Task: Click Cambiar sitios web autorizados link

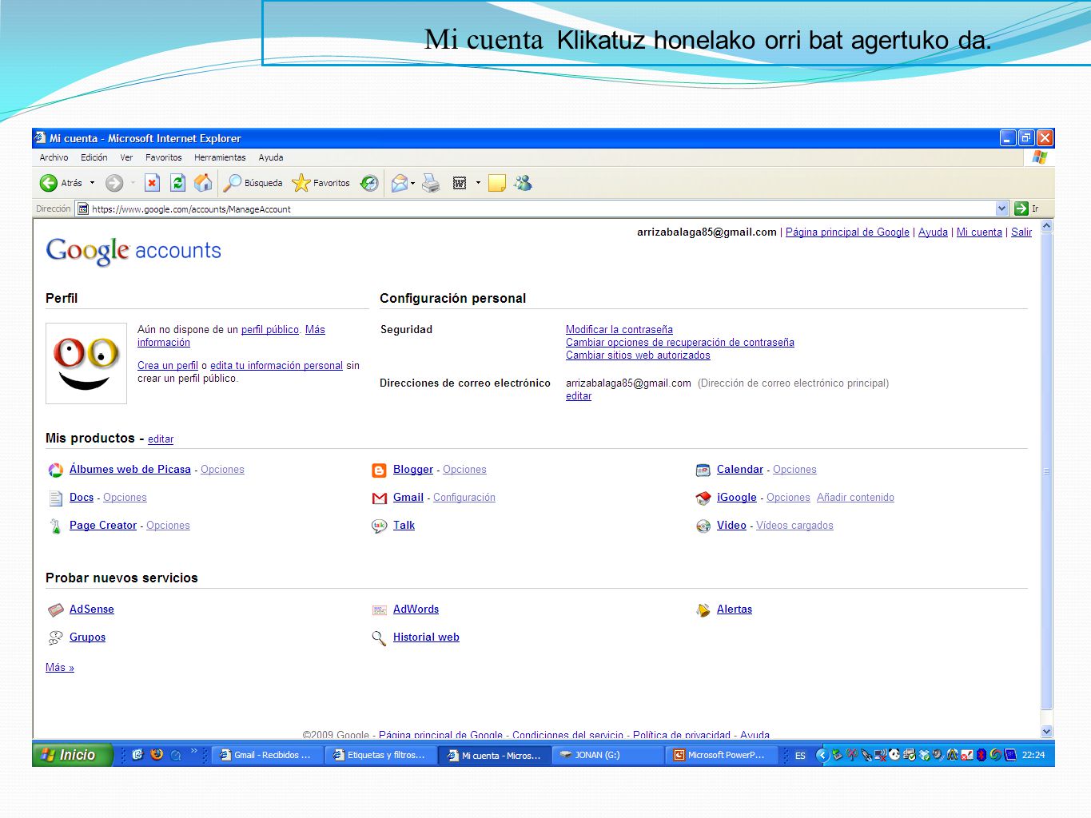Action: [x=638, y=355]
